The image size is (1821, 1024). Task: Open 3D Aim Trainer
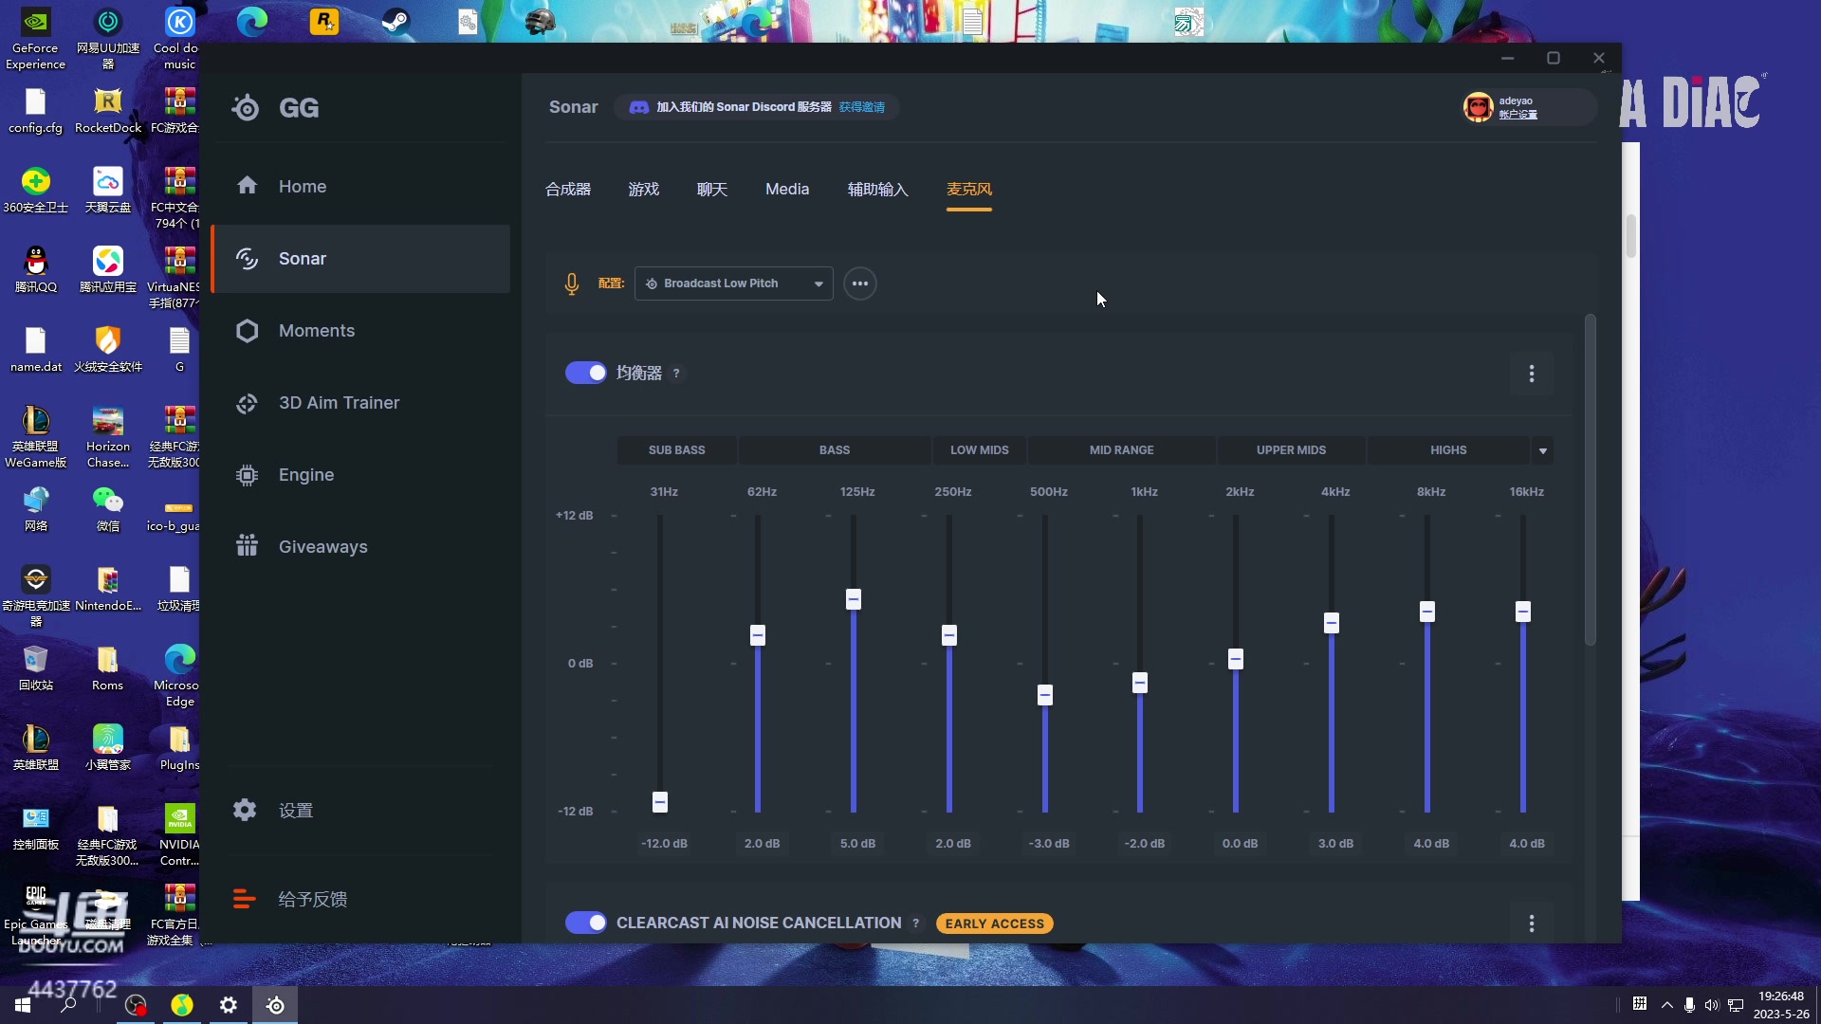pyautogui.click(x=360, y=403)
